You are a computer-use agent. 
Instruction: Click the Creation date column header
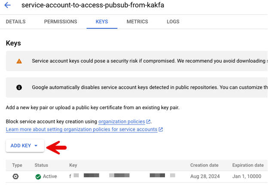point(204,165)
